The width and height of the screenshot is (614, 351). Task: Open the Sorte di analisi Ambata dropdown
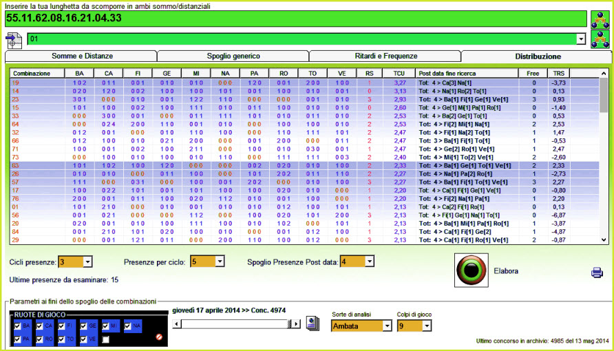pyautogui.click(x=387, y=326)
